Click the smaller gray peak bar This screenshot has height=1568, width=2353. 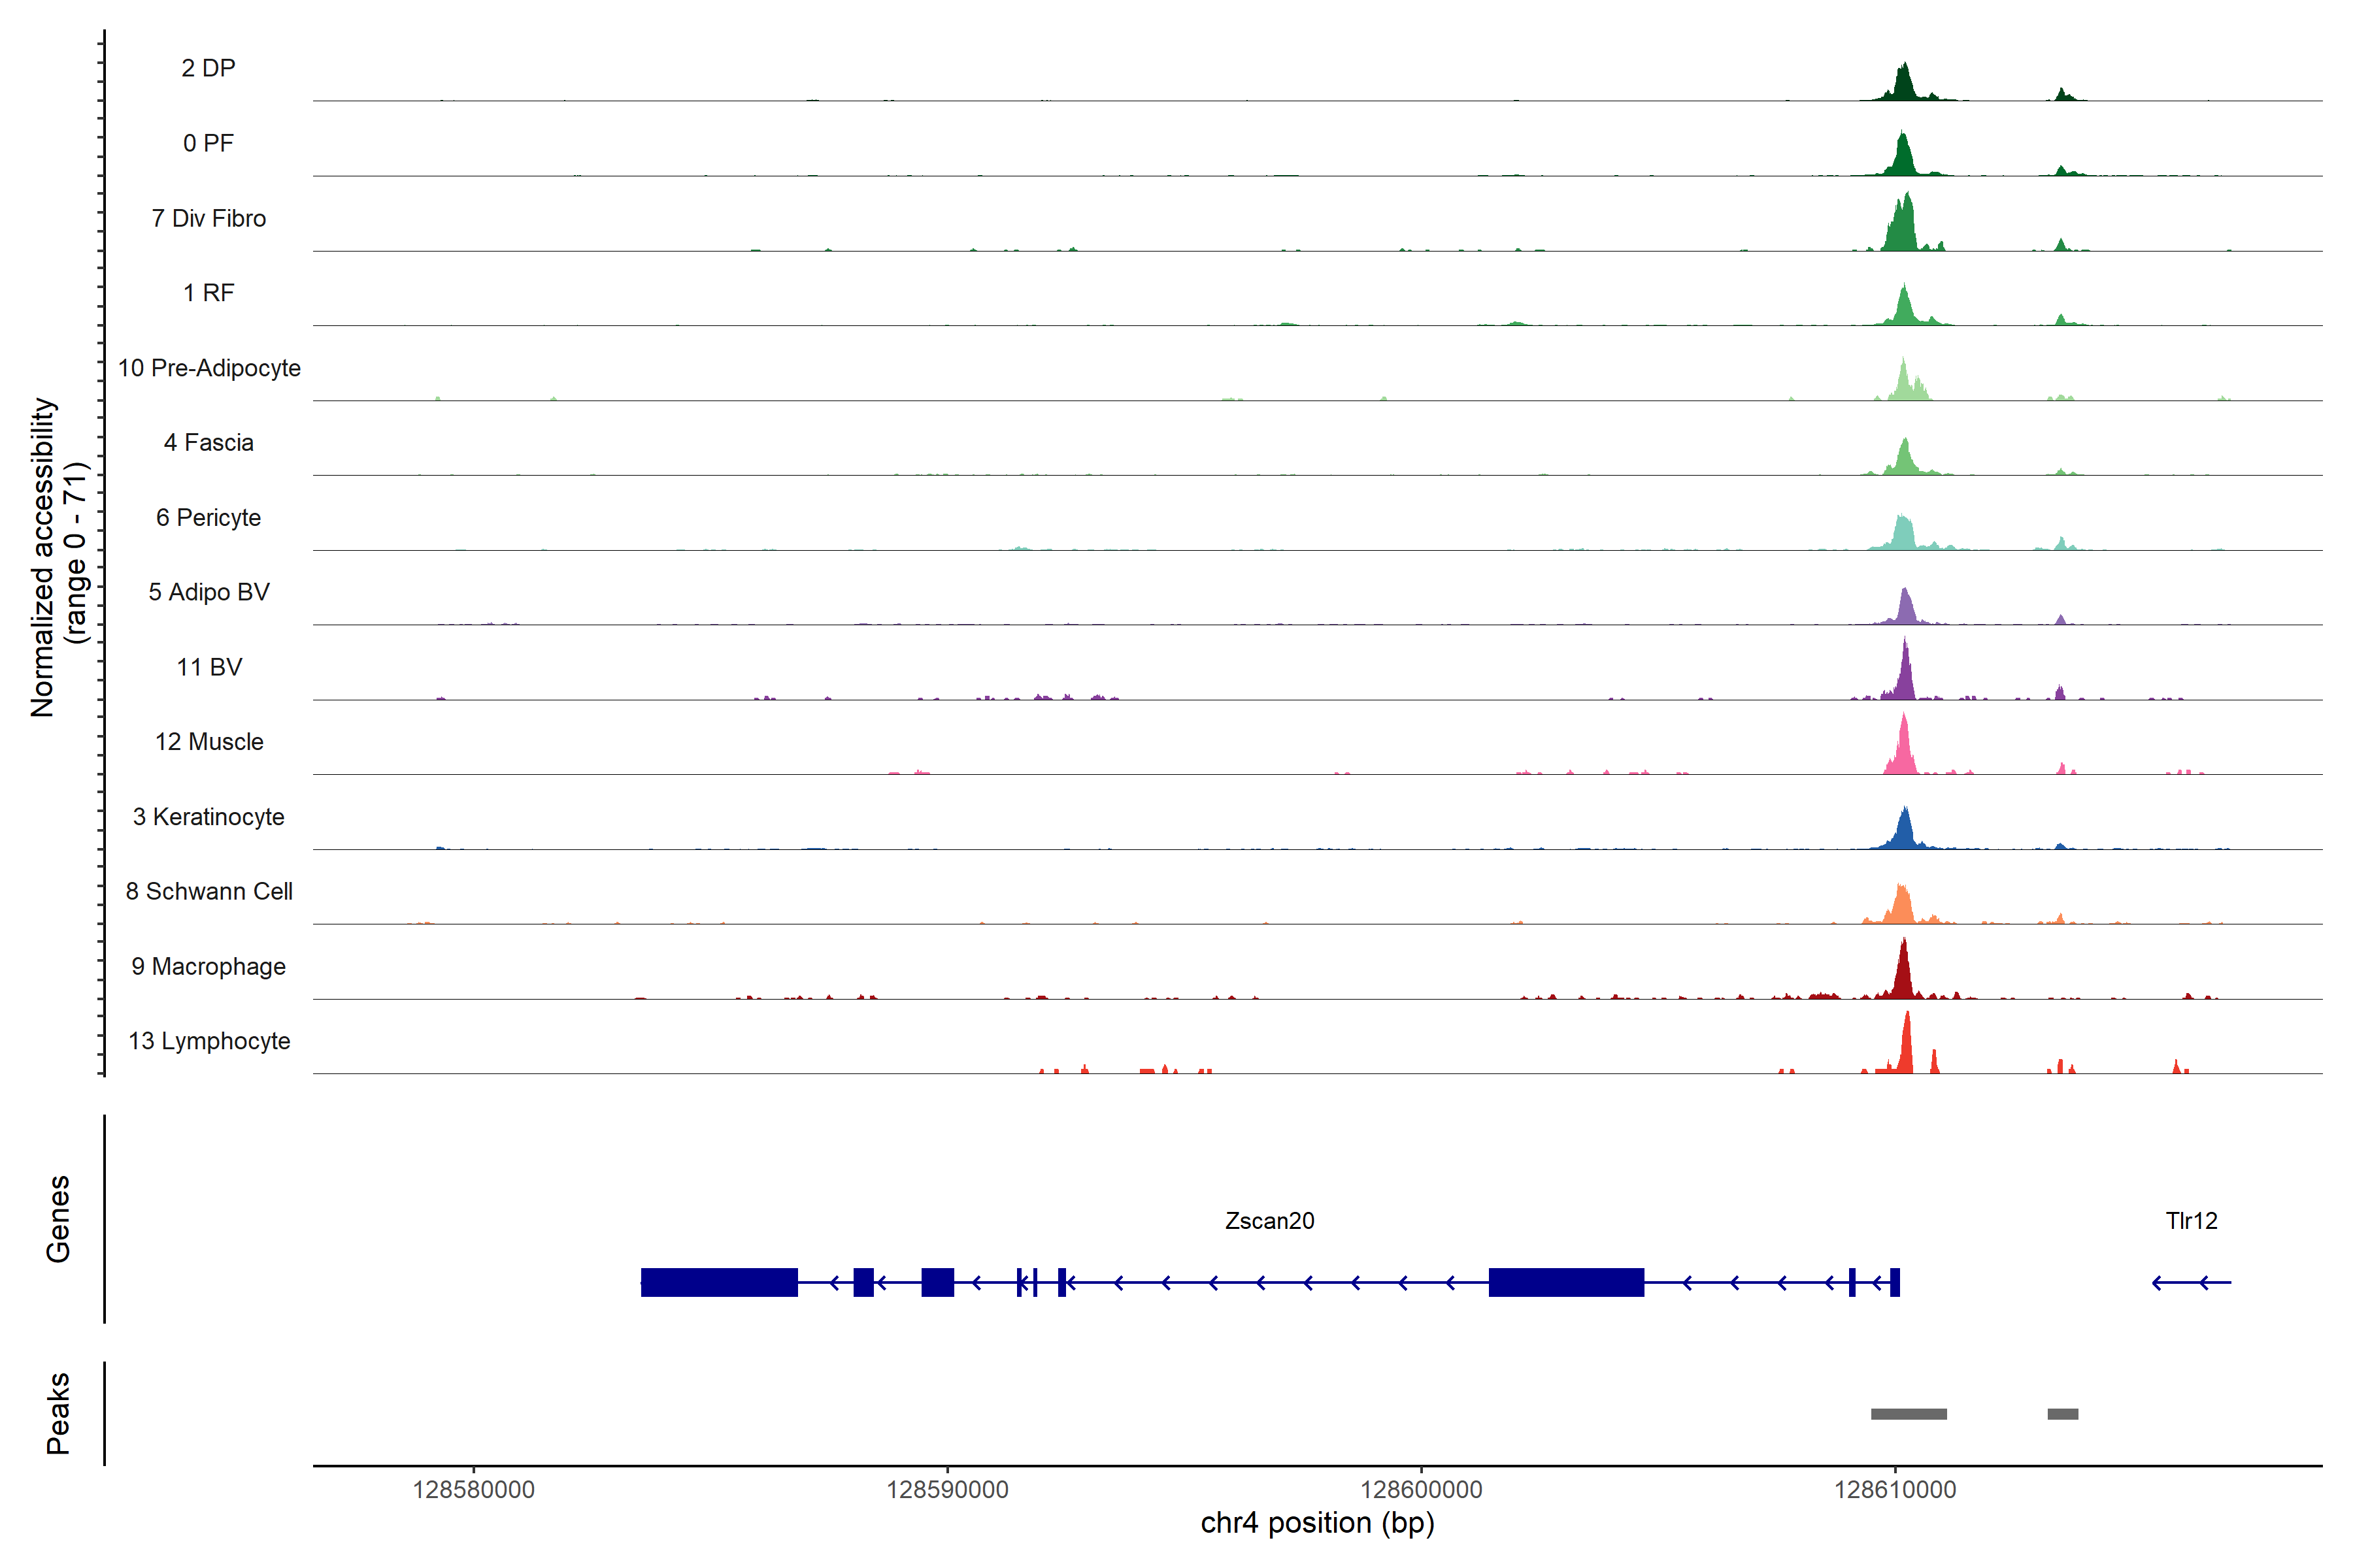pos(2062,1414)
